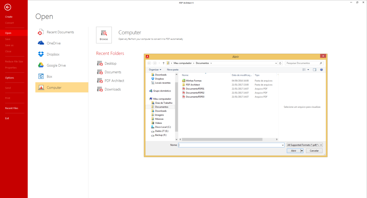
Task: Select Imagens in the navigation tree
Action: [x=159, y=115]
